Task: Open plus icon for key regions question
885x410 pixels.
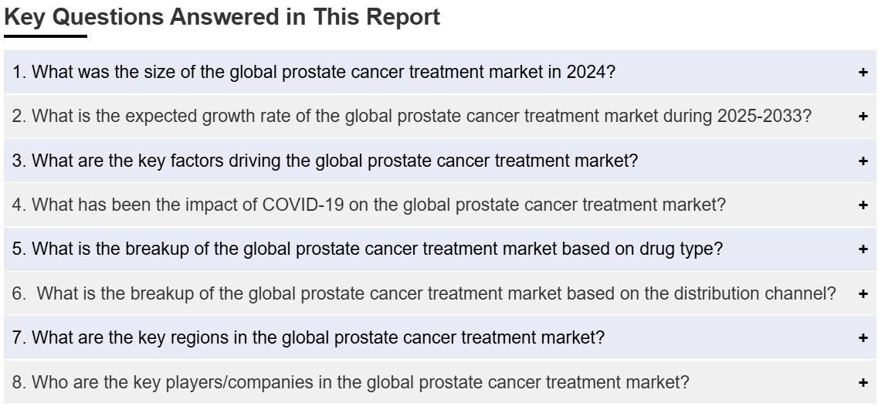Action: click(863, 338)
